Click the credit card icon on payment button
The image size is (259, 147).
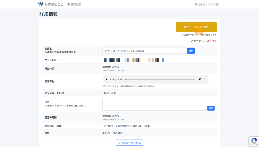tap(185, 27)
